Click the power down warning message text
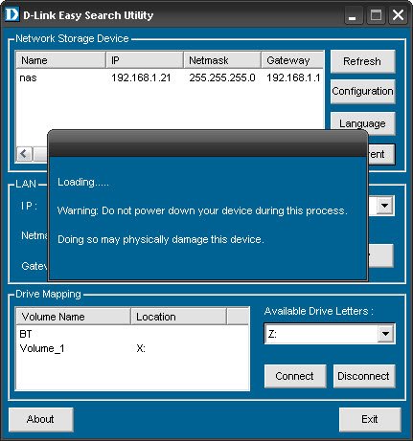The height and width of the screenshot is (441, 413). 202,210
